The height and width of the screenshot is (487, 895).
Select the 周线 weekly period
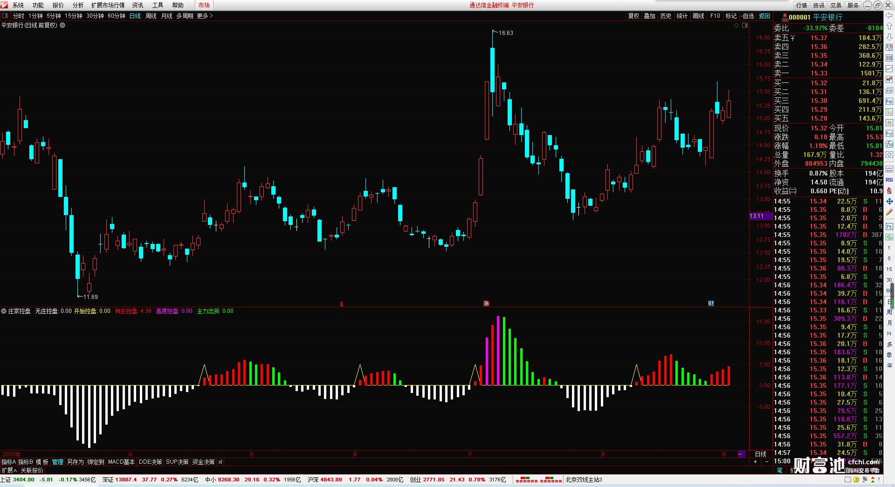click(x=151, y=16)
